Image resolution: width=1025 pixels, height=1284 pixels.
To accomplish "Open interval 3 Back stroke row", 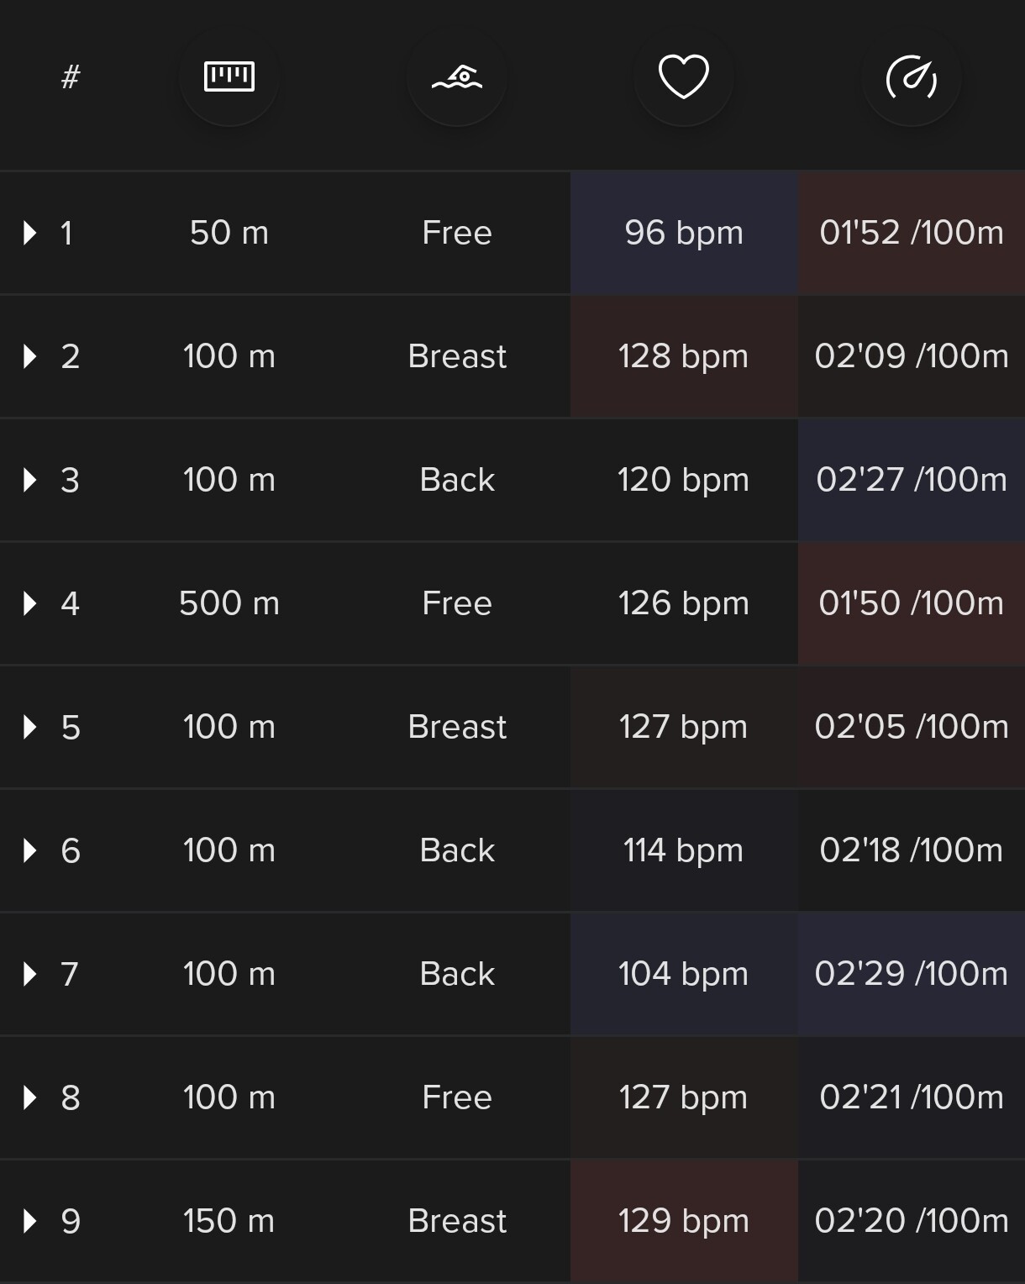I will pos(512,480).
